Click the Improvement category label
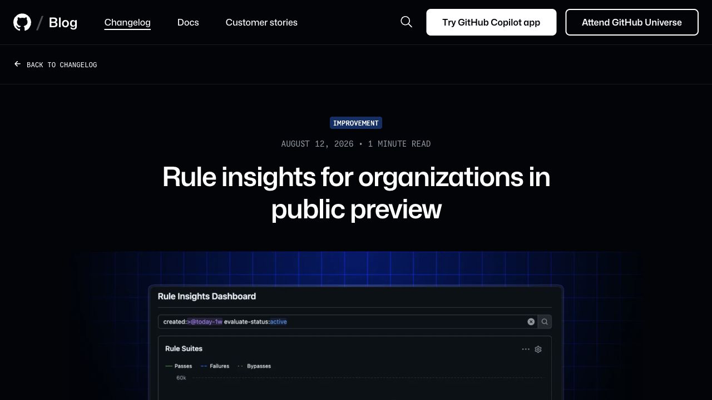The height and width of the screenshot is (400, 712). (x=356, y=123)
